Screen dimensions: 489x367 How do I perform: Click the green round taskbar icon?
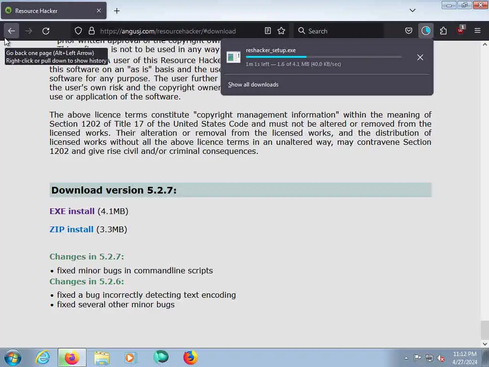point(161,357)
